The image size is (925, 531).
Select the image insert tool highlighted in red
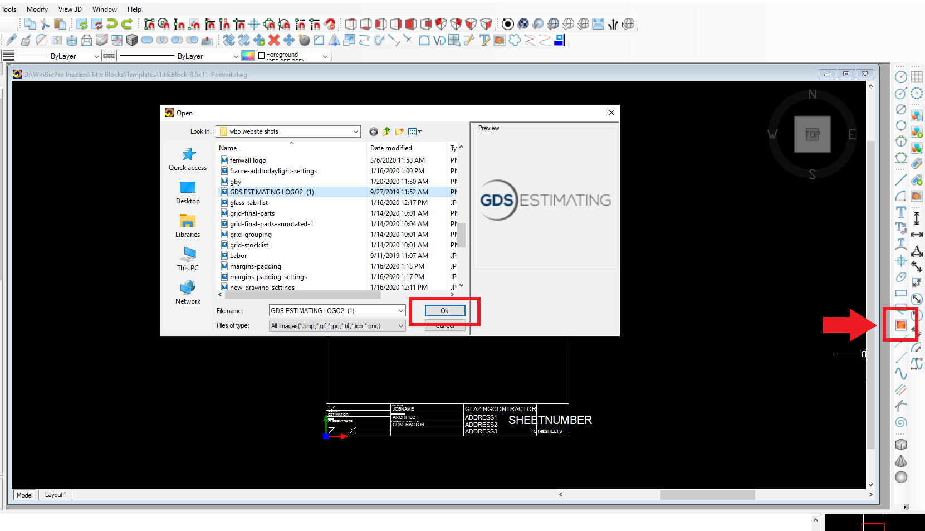pyautogui.click(x=900, y=325)
